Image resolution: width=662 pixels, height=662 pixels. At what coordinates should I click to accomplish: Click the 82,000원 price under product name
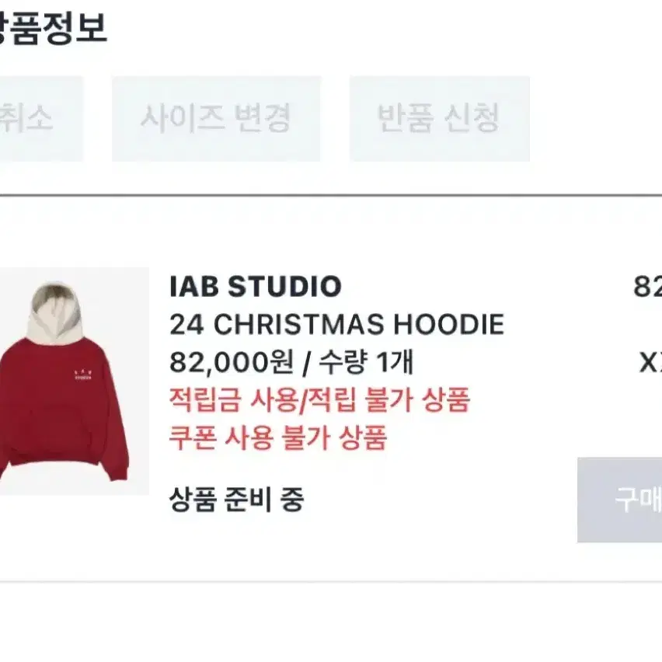point(232,362)
